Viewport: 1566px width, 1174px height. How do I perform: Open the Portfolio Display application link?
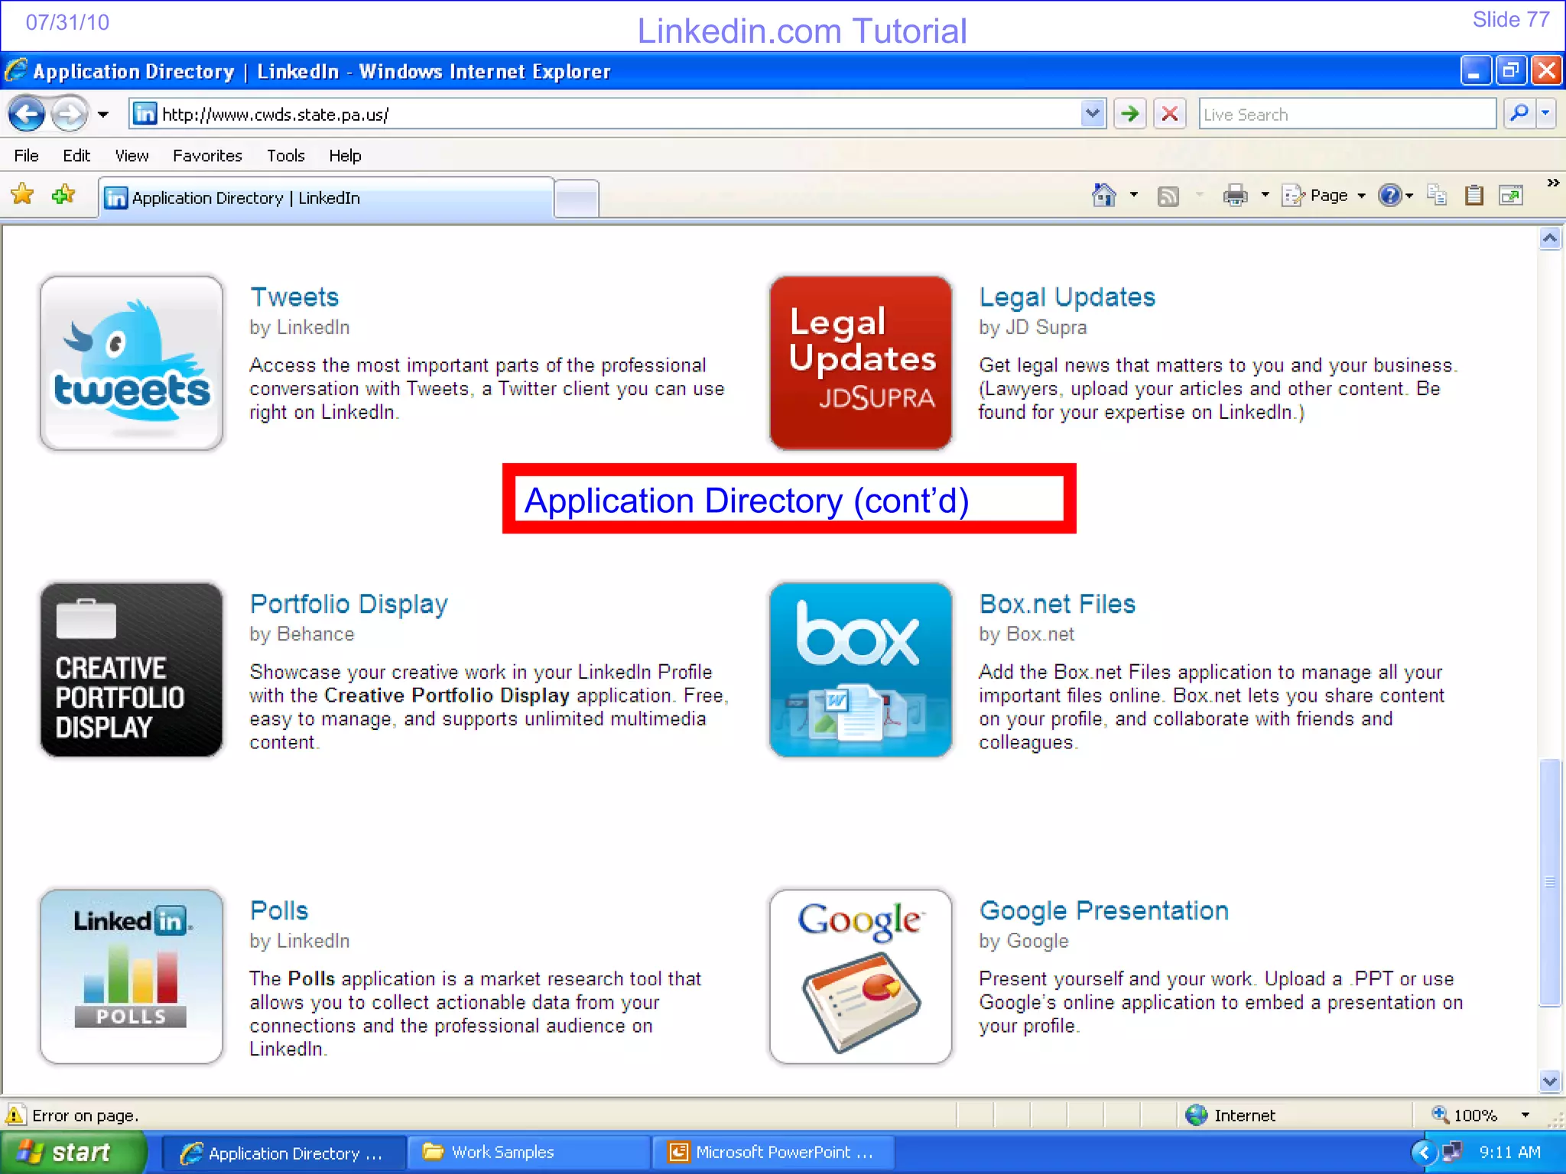[349, 605]
